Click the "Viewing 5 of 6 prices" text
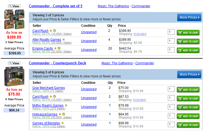Screen dimensions: 205x132 48,72
